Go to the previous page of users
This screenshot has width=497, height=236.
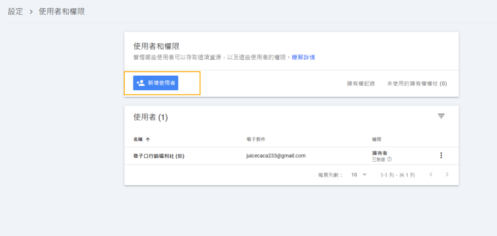click(x=431, y=174)
